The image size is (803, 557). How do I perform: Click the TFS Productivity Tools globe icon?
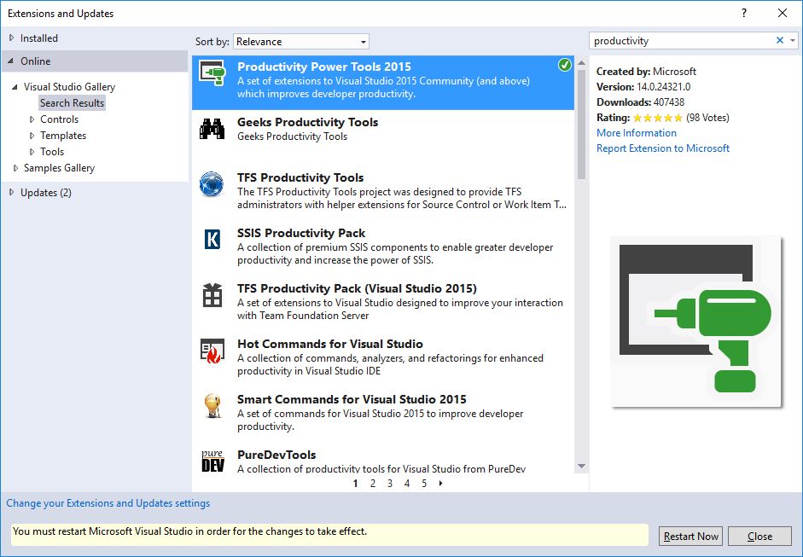coord(212,184)
